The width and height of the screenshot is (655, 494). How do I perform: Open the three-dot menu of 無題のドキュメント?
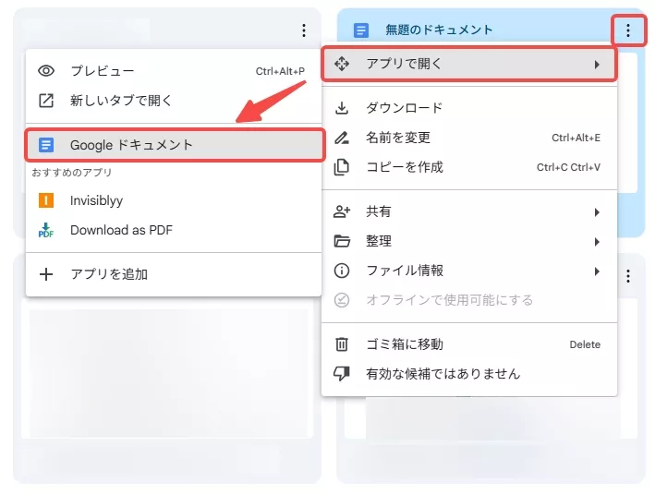tap(628, 30)
